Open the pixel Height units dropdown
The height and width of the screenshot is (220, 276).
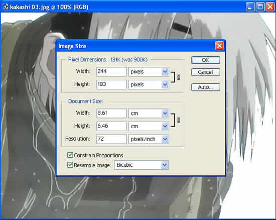(149, 84)
